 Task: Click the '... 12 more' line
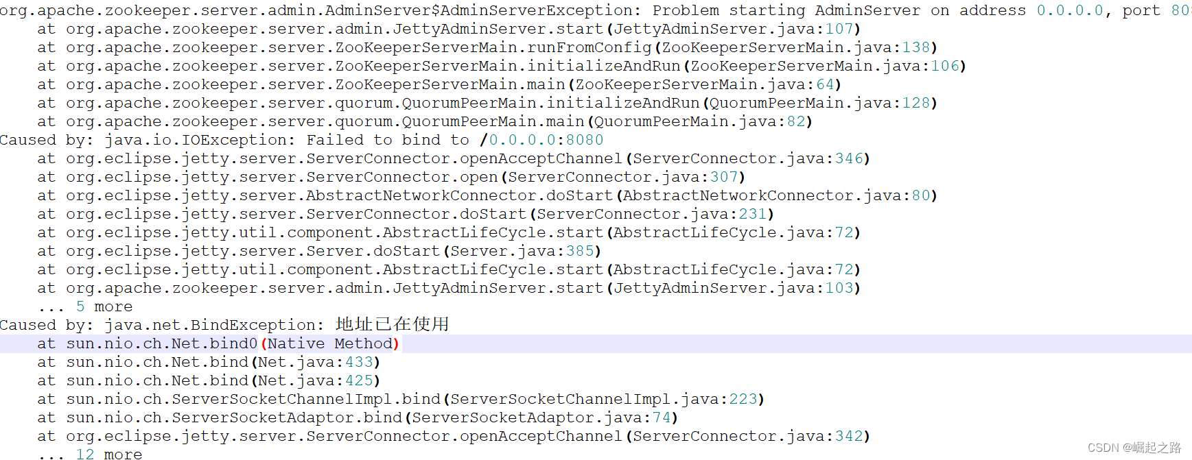coord(90,453)
